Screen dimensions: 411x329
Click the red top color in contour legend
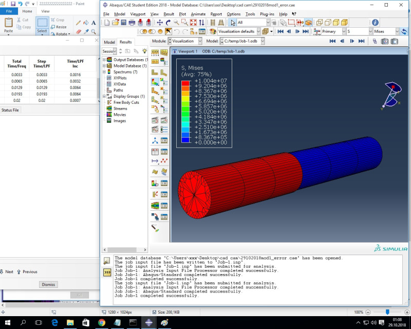click(x=185, y=83)
